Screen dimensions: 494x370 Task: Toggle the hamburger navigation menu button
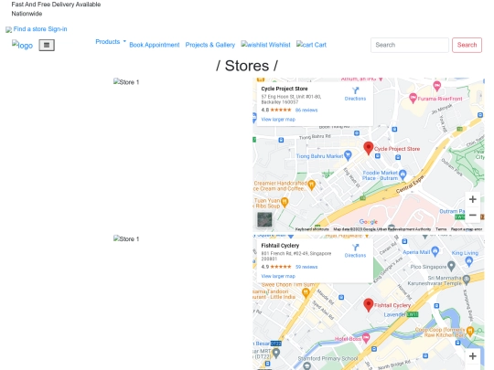[x=47, y=45]
